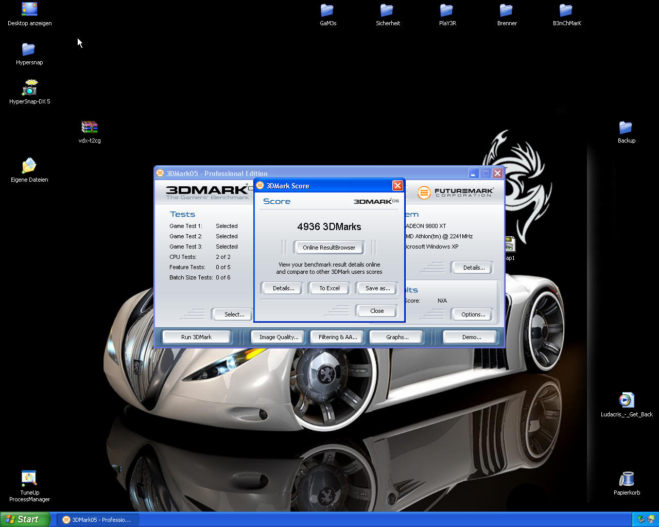
Task: Export the result with To Excel
Action: (x=329, y=288)
